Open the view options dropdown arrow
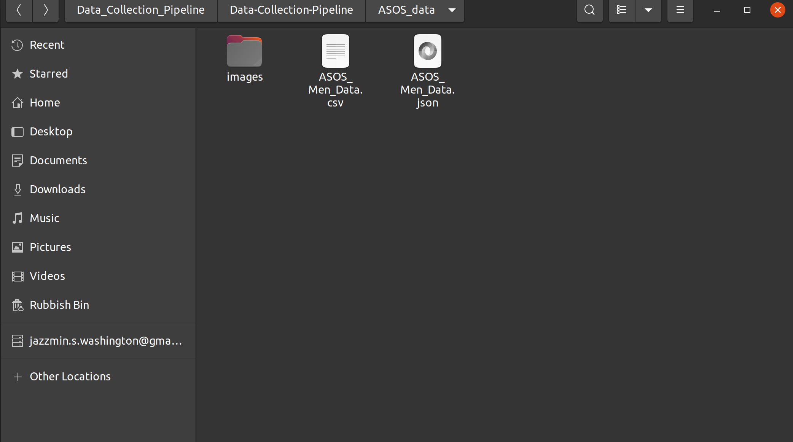The width and height of the screenshot is (793, 442). [x=648, y=10]
